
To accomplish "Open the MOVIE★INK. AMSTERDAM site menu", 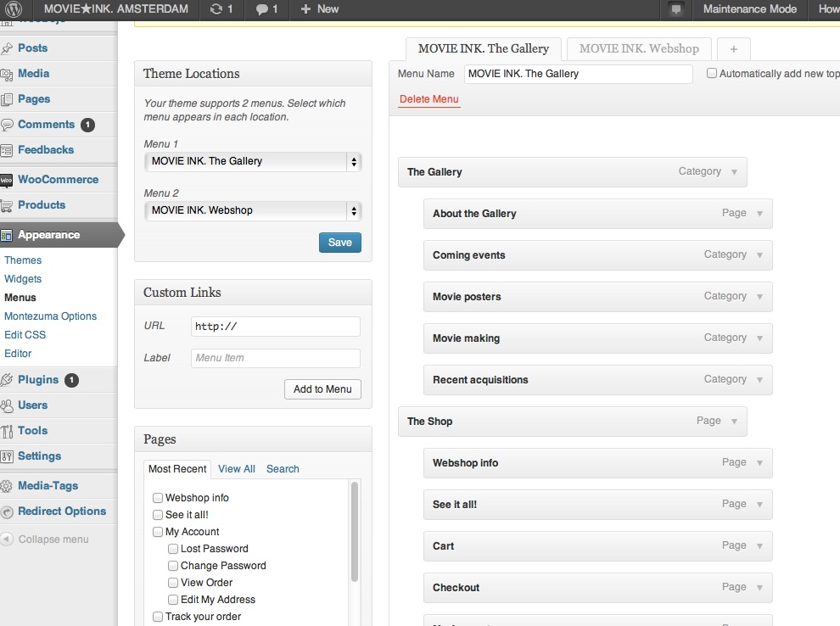I will click(116, 9).
